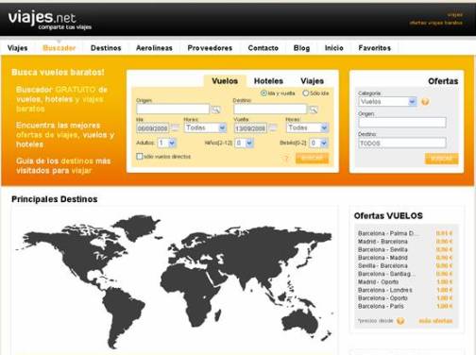The height and width of the screenshot is (355, 476).
Task: Expand the Vuelta Horas dropdown
Action: click(308, 127)
